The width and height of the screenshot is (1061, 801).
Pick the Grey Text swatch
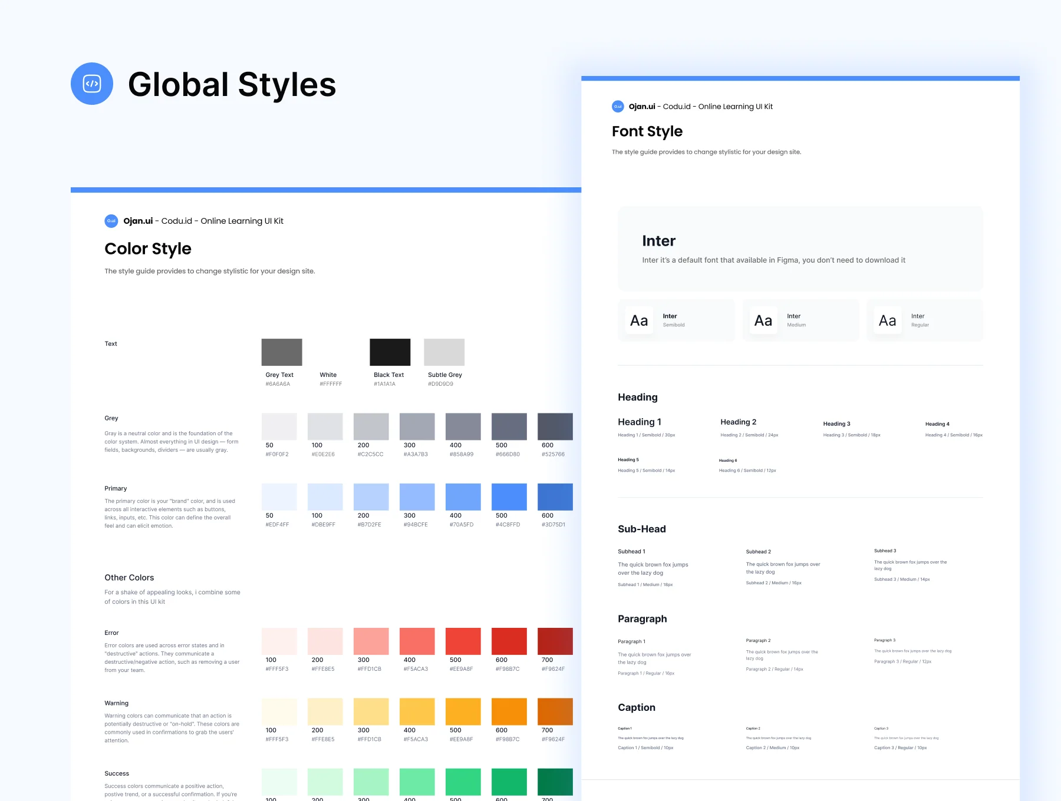click(x=282, y=352)
